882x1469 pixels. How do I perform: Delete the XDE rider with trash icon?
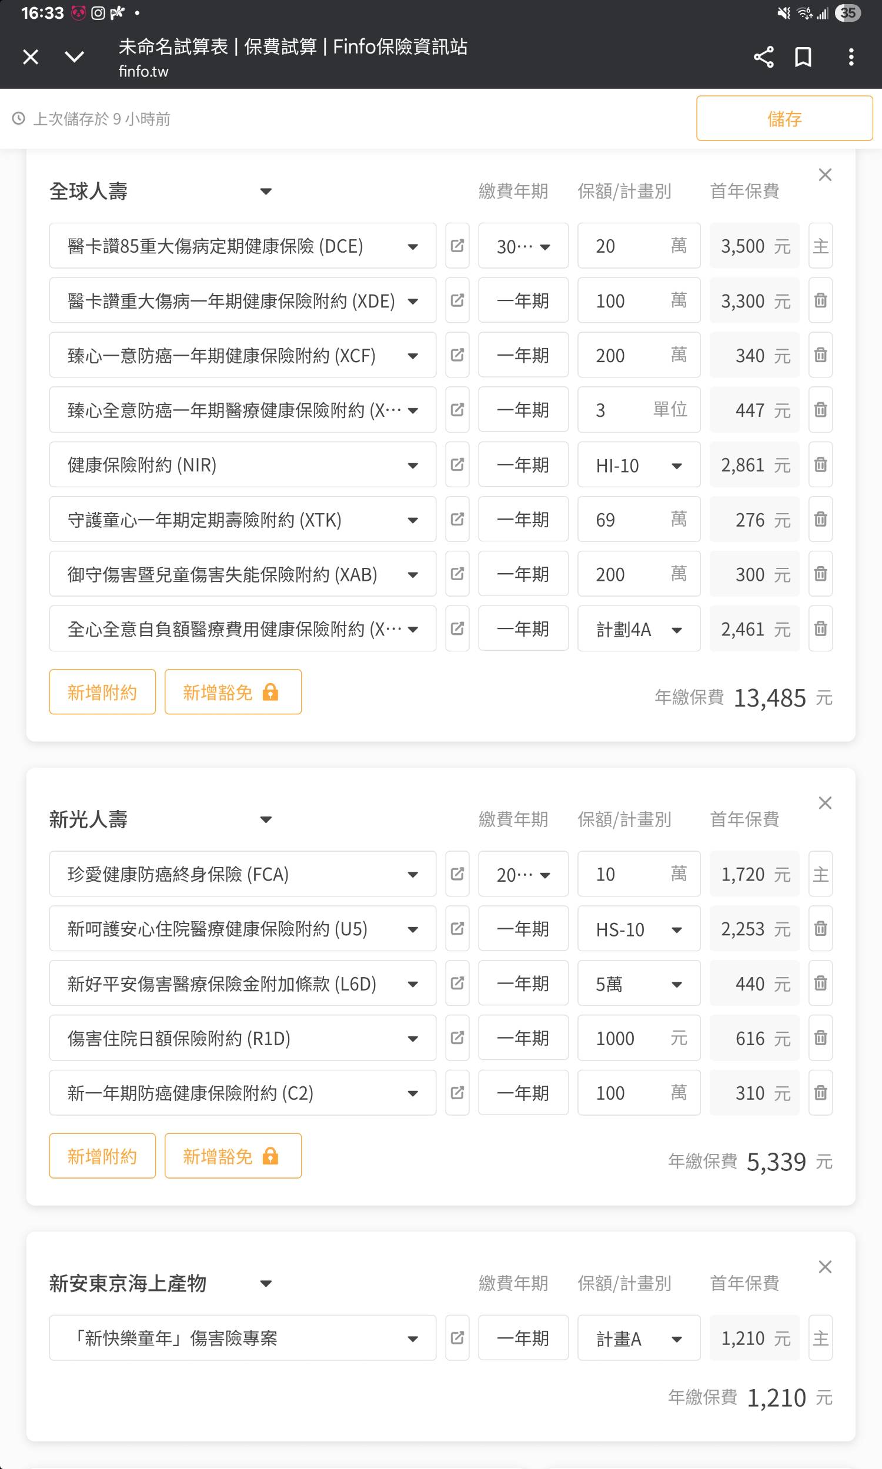pyautogui.click(x=820, y=300)
